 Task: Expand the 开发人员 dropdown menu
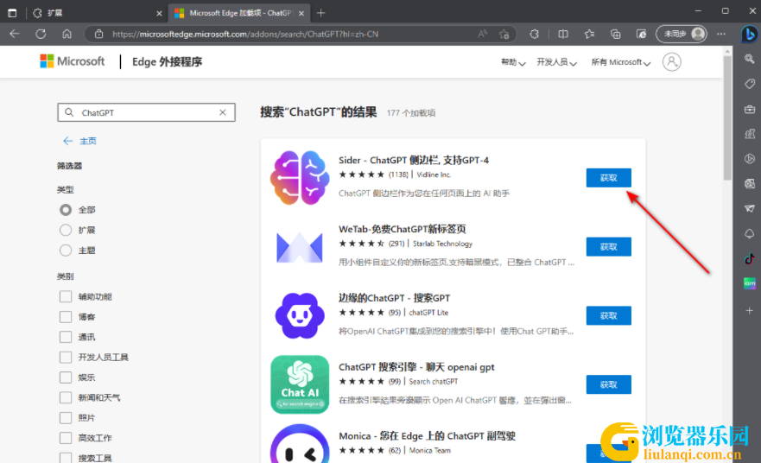pyautogui.click(x=556, y=62)
